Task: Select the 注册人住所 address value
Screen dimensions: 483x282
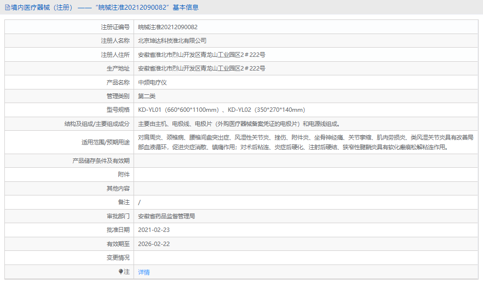Action: 202,54
